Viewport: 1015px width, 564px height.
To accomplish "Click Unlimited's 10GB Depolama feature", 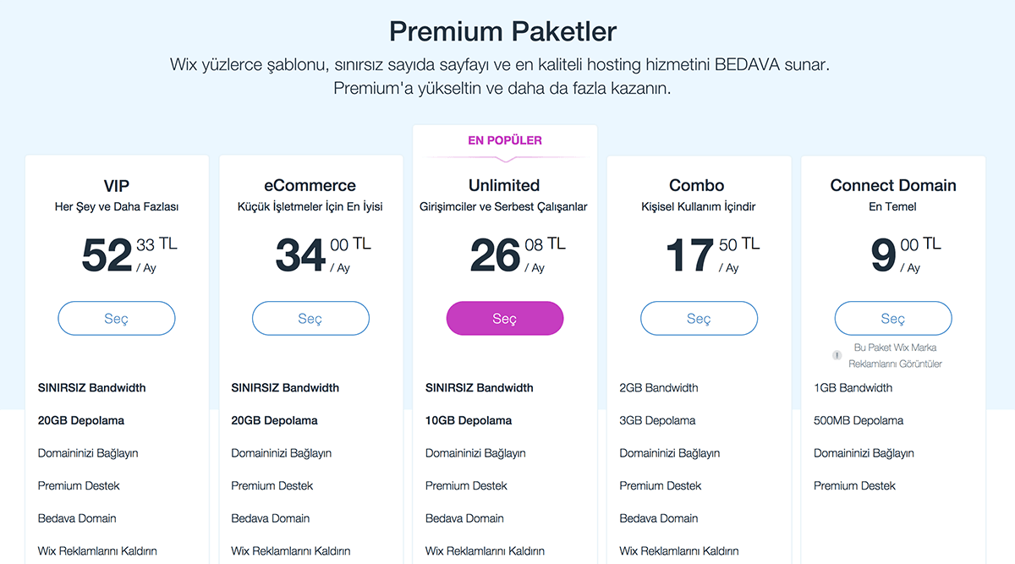I will click(469, 420).
